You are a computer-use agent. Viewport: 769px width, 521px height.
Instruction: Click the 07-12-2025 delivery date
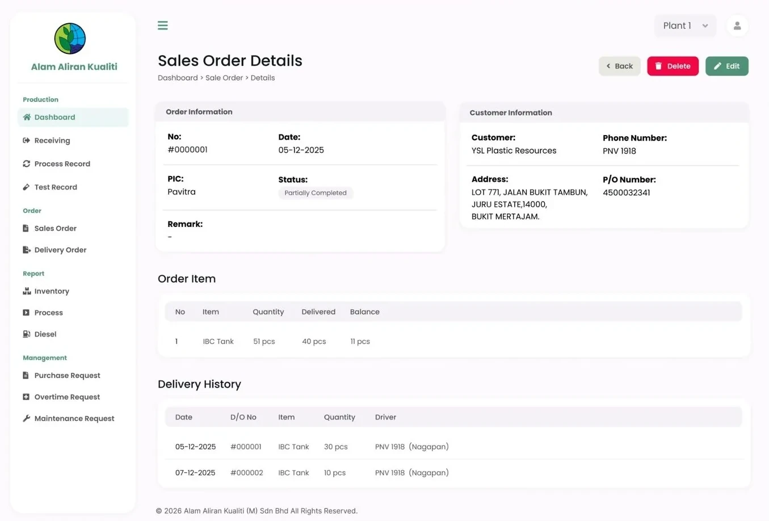click(x=195, y=473)
